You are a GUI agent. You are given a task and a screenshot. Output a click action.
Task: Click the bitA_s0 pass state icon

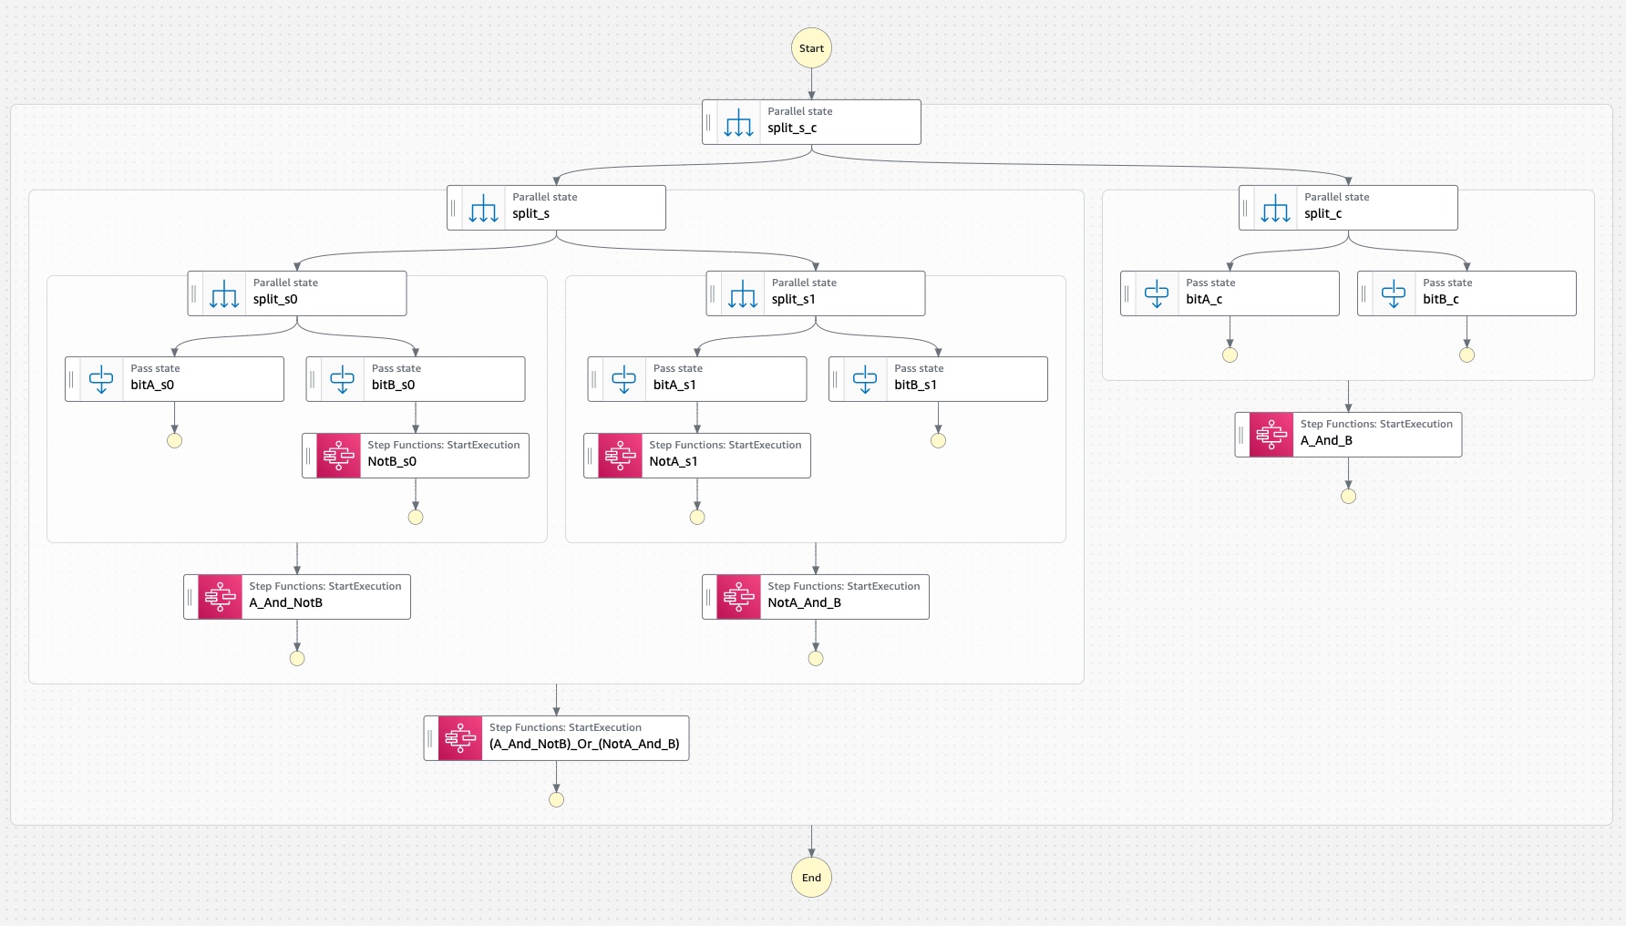[101, 379]
